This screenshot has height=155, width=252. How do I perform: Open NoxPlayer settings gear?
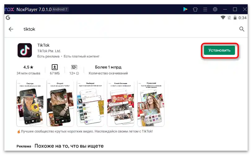point(215,9)
